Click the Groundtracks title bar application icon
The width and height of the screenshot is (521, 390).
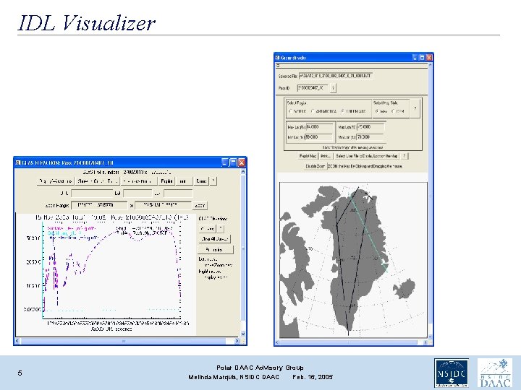coord(278,58)
